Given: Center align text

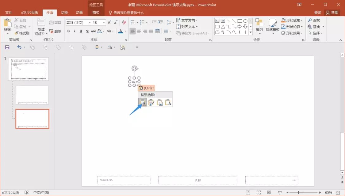Looking at the screenshot, I should coord(139,31).
